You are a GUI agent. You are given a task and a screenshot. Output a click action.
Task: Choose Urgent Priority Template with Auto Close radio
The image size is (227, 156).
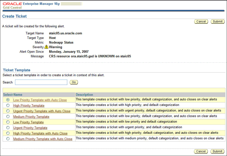(x=8, y=111)
